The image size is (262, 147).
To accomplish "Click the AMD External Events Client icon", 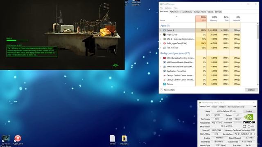I will click(x=165, y=62).
